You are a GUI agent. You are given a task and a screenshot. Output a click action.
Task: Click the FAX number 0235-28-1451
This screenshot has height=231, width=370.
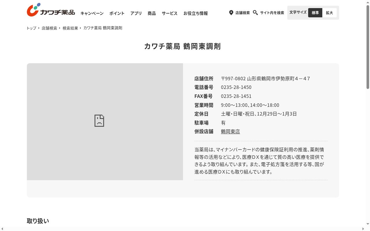(236, 96)
